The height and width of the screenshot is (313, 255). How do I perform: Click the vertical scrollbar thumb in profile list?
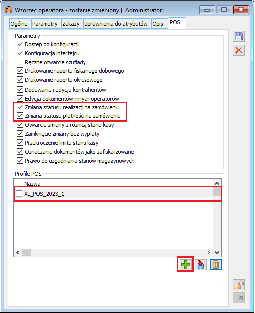click(217, 192)
